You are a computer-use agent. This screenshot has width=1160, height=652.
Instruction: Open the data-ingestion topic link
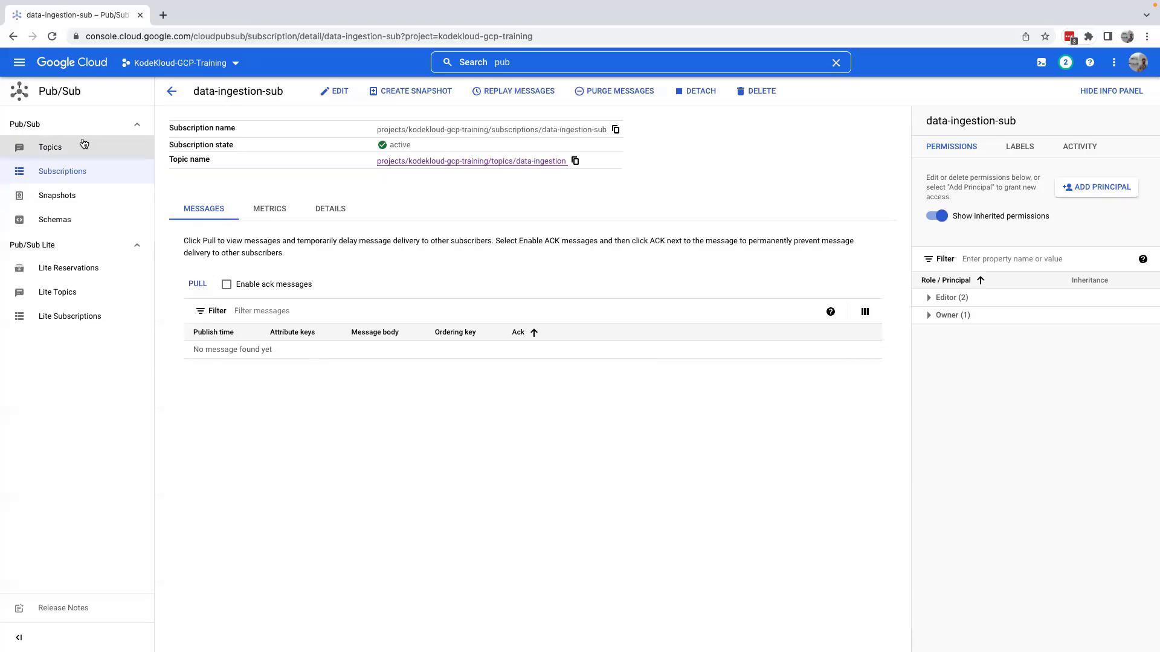[x=471, y=161]
